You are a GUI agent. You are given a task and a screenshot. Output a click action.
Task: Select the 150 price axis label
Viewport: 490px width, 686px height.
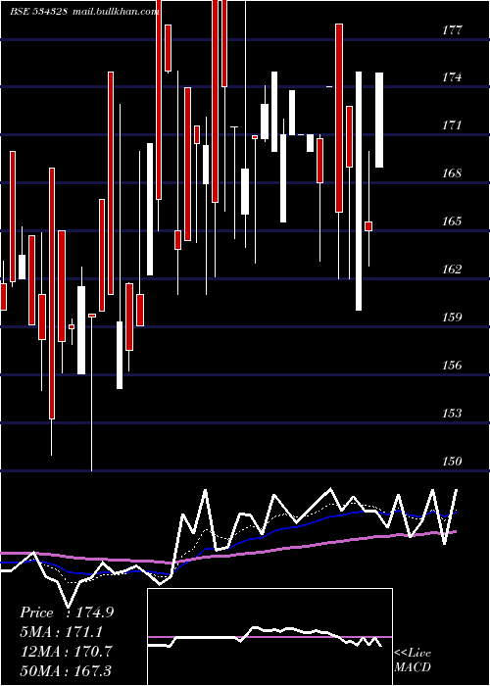pyautogui.click(x=452, y=461)
